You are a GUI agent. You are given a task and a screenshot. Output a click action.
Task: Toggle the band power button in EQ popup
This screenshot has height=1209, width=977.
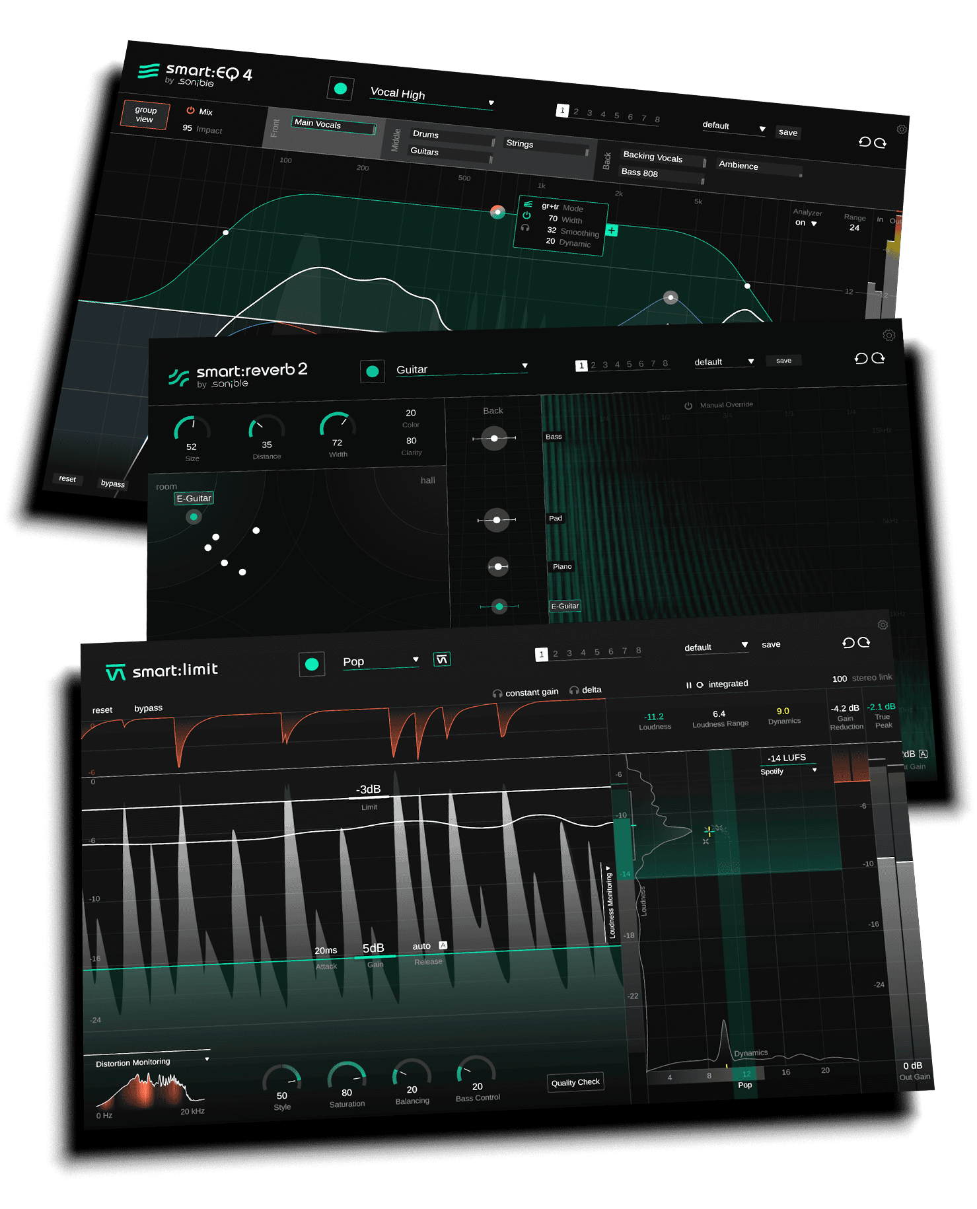click(526, 215)
